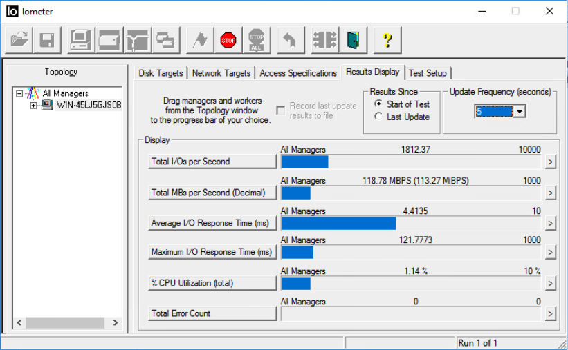Click Maximum I/O Response Time progress bar
Screen dimensions: 568x350
click(411, 253)
